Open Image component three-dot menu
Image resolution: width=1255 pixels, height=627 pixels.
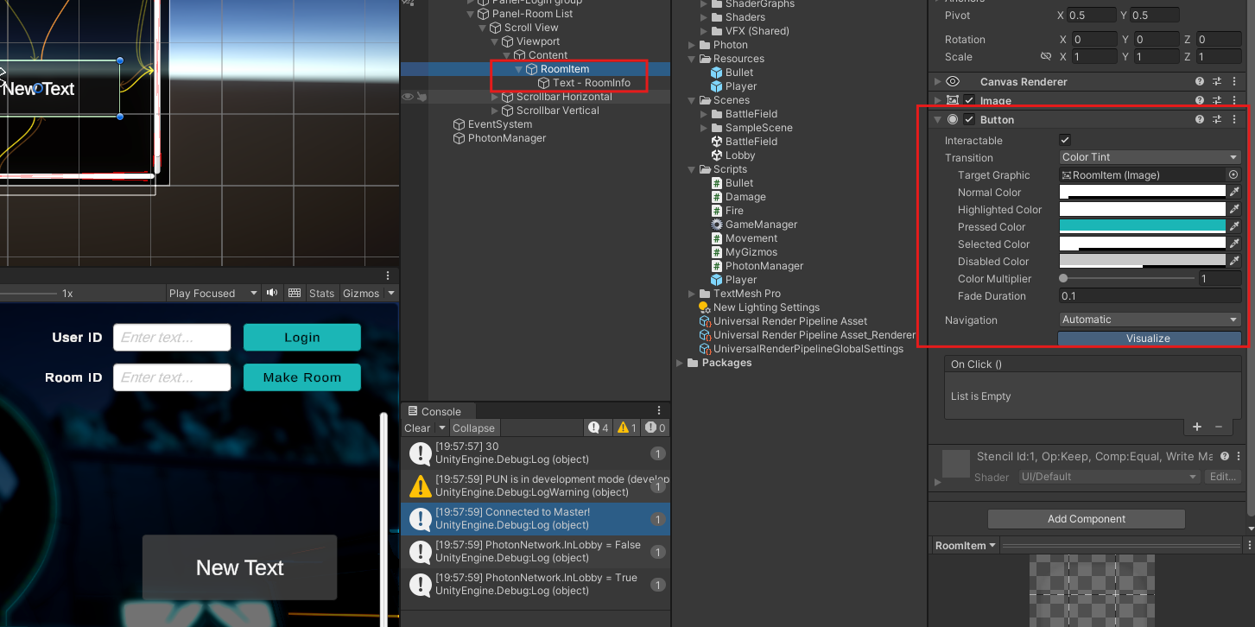(1234, 101)
